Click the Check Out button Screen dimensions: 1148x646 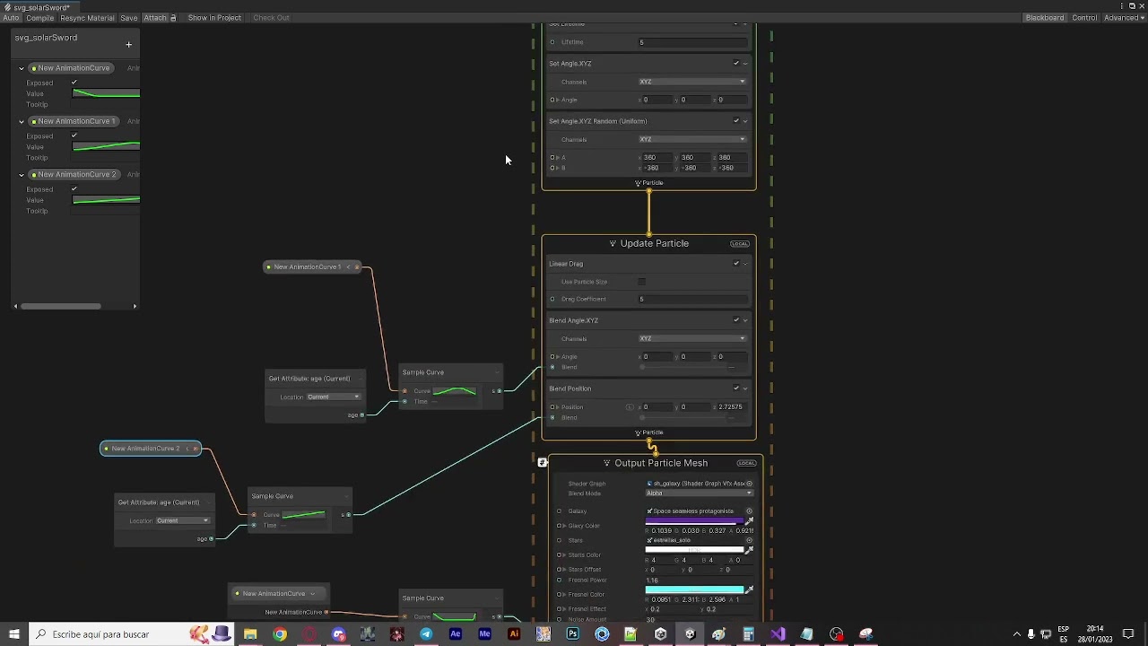point(271,18)
